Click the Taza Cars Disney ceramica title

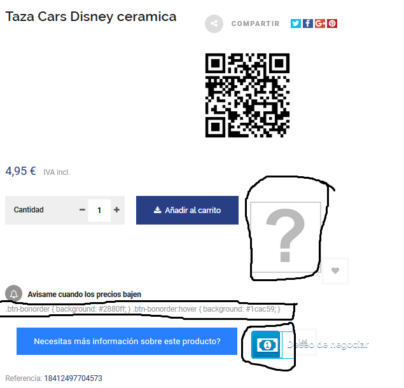(x=91, y=17)
